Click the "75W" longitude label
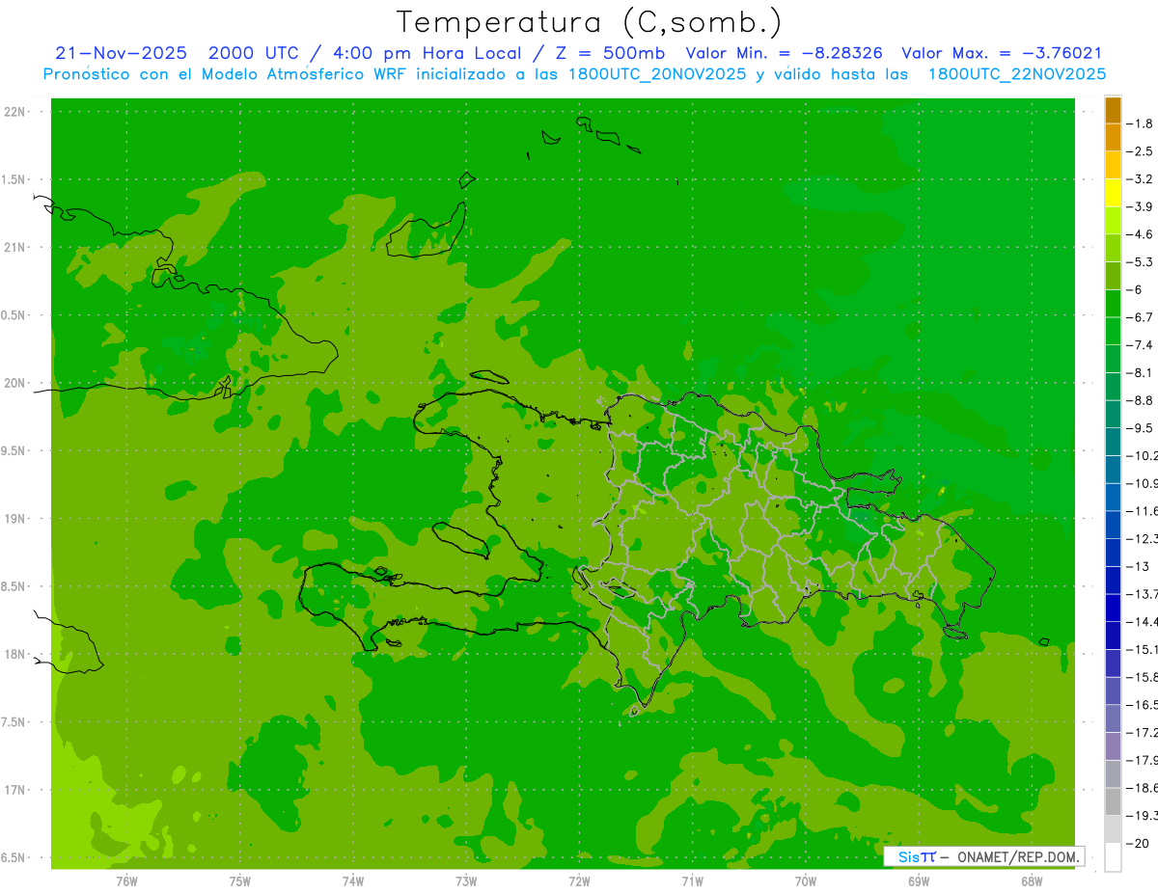 [x=240, y=881]
